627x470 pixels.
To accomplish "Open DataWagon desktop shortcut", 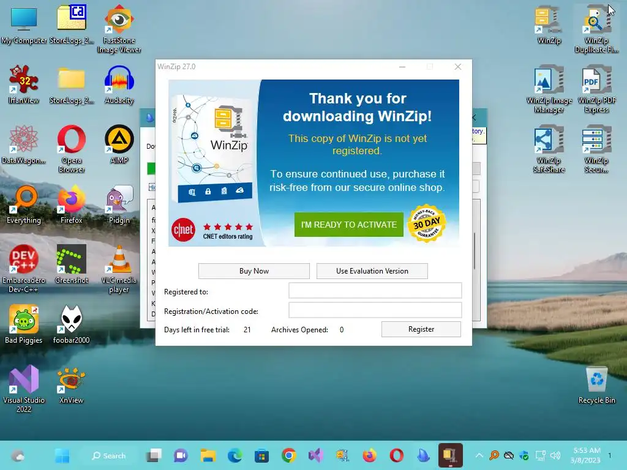I will tap(24, 144).
